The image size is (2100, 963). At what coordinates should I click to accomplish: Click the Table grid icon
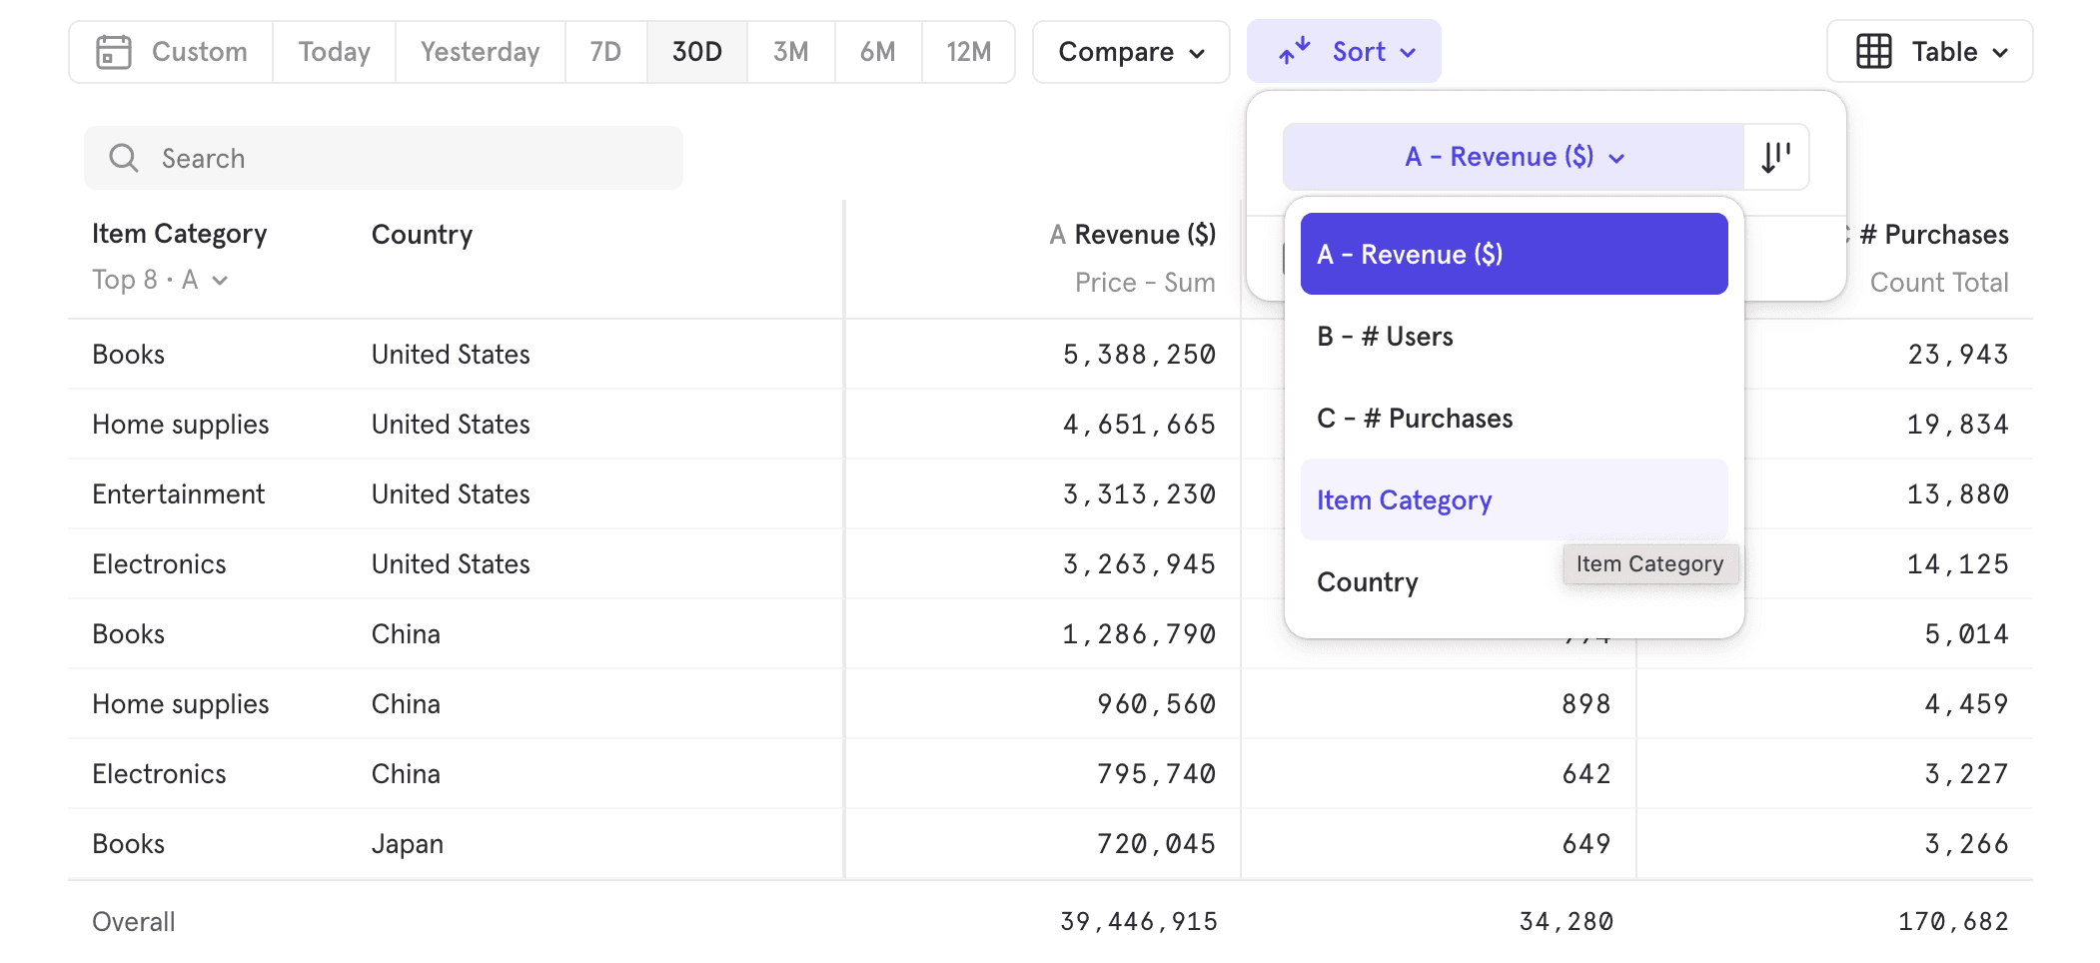(x=1873, y=52)
